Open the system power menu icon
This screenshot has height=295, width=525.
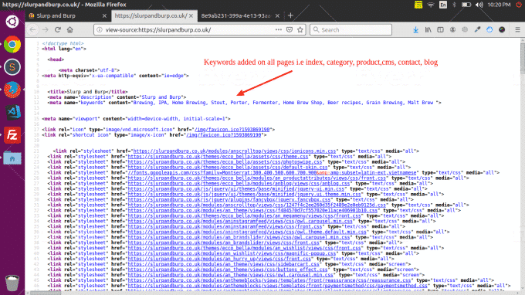519,5
